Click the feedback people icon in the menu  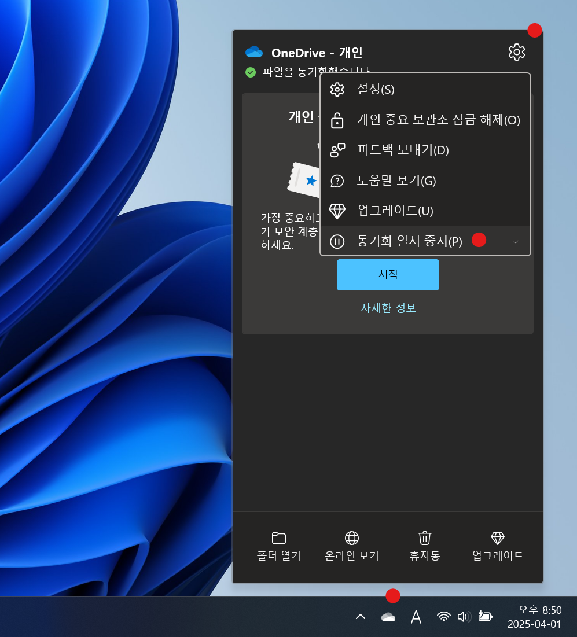pyautogui.click(x=337, y=150)
